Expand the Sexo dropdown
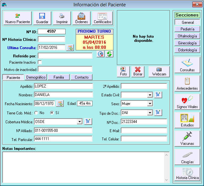Viewport: 204px width, 186px height. point(150,104)
